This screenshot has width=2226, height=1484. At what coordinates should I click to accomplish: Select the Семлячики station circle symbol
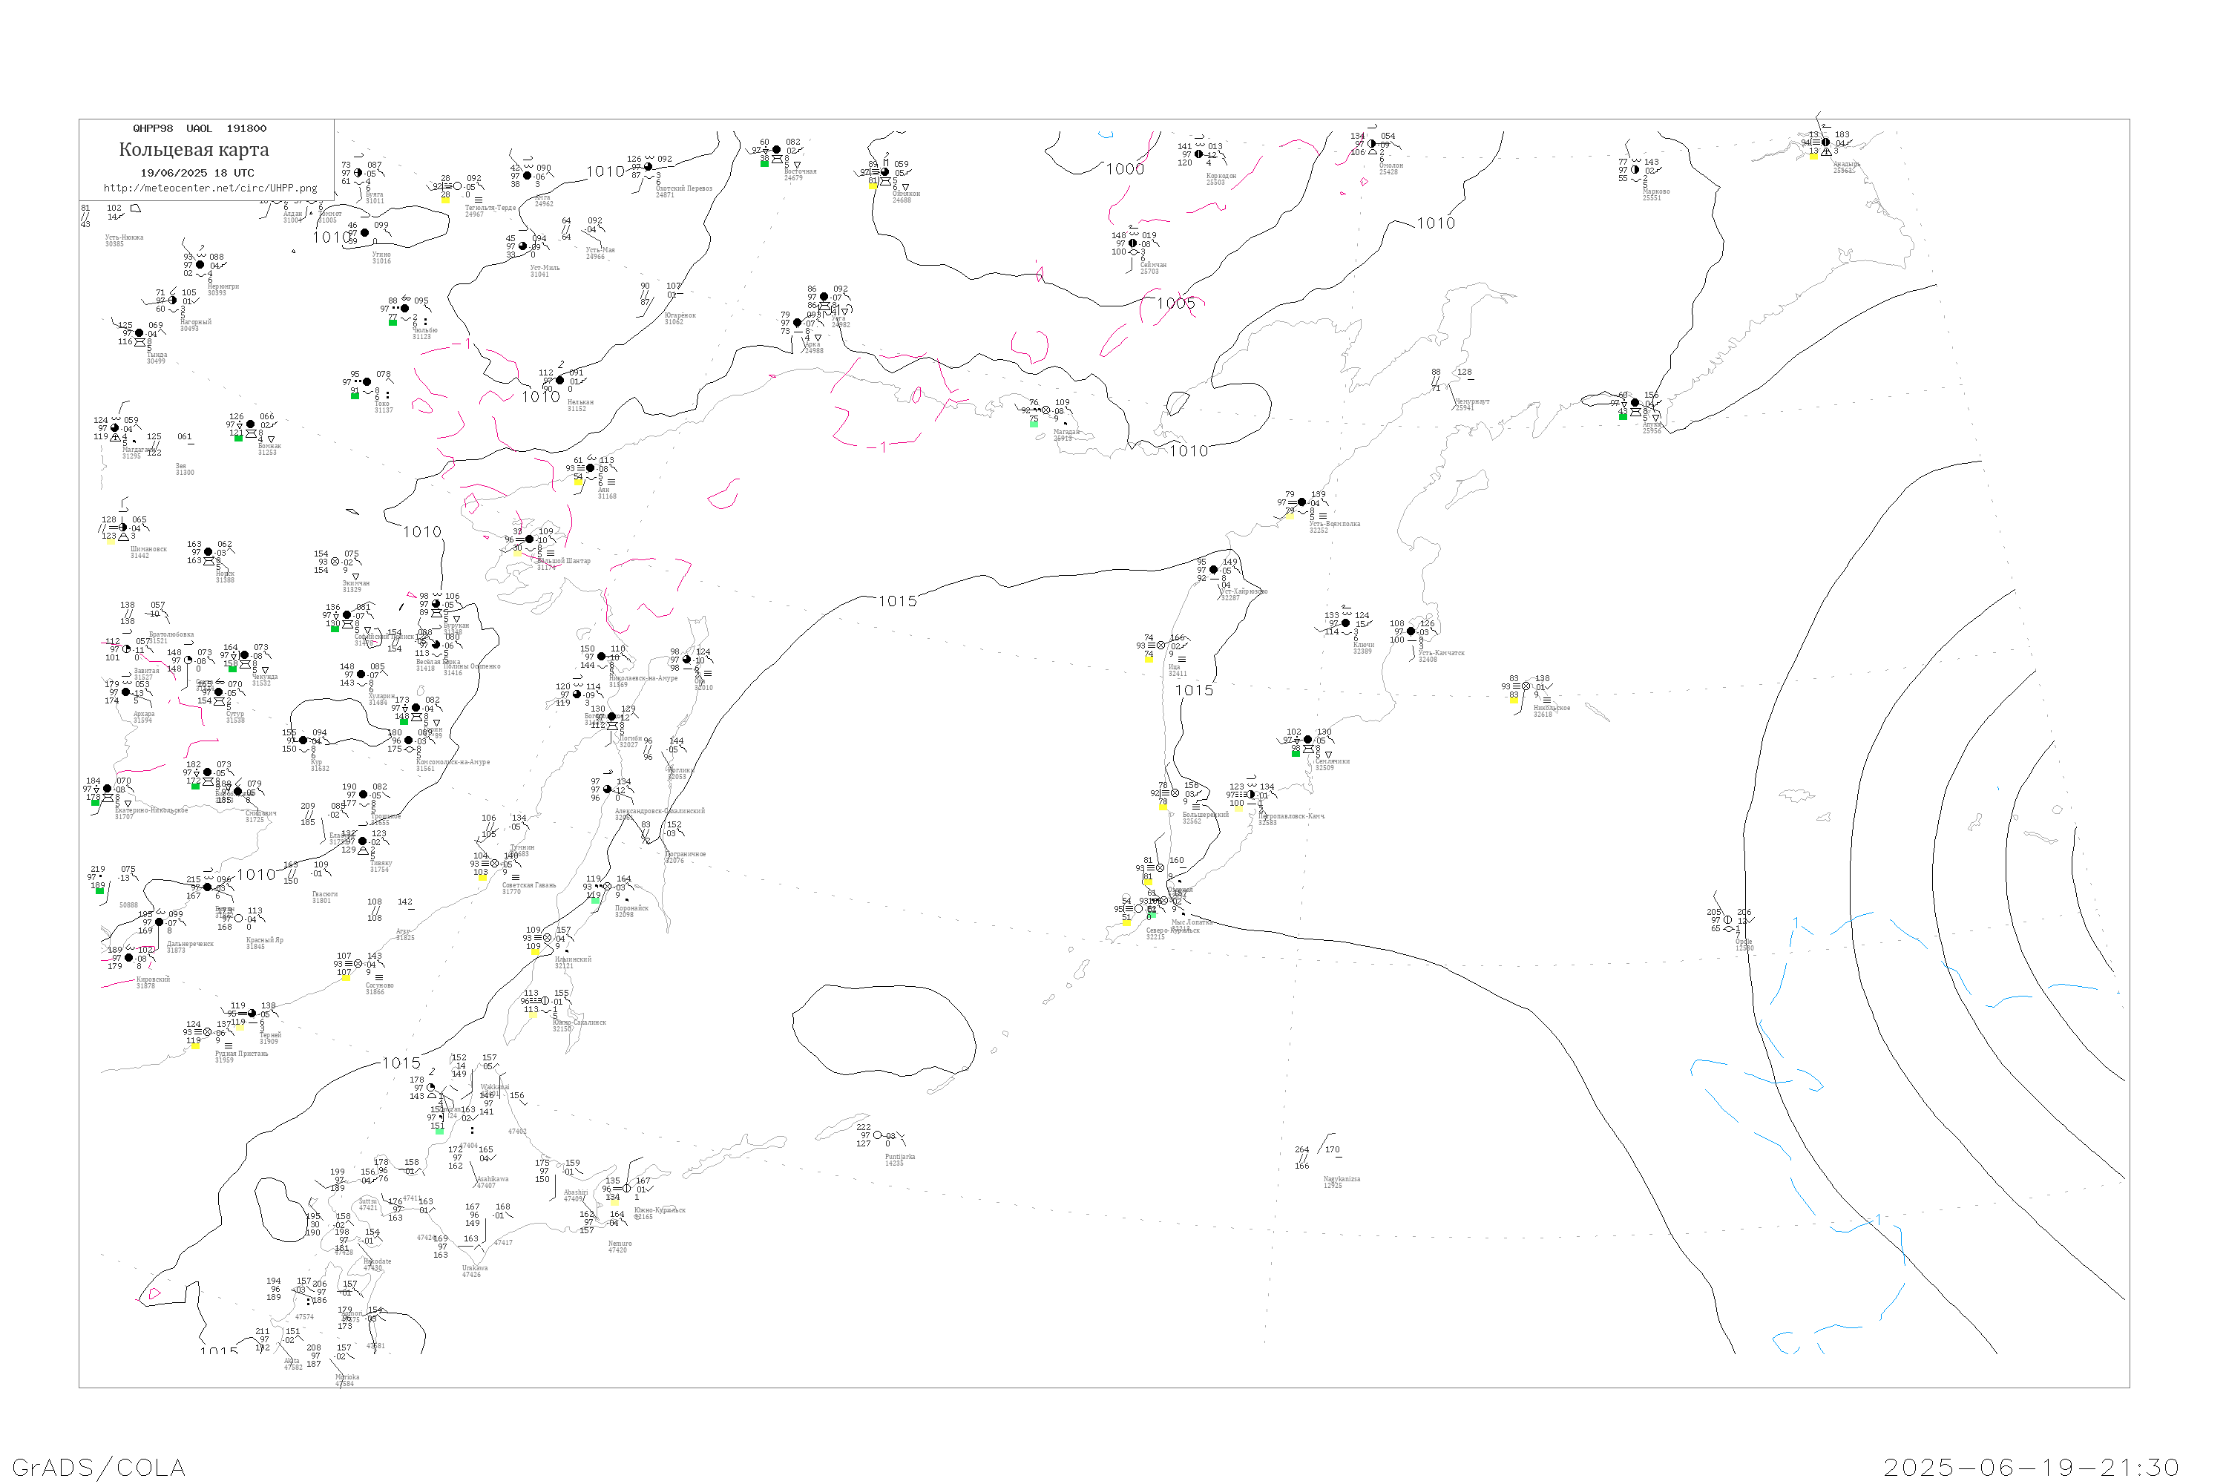[1307, 740]
